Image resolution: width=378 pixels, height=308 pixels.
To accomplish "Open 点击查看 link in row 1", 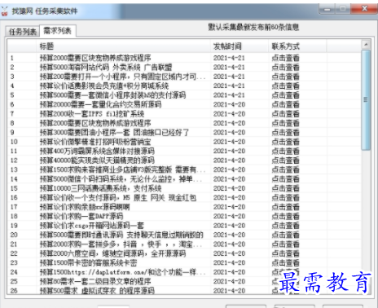I will pyautogui.click(x=285, y=58).
